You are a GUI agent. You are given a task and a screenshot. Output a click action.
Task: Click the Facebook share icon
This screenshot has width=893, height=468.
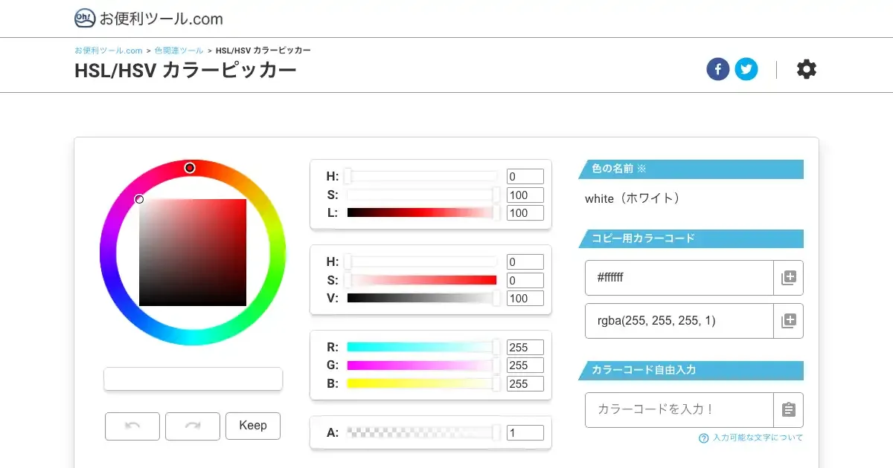click(717, 70)
